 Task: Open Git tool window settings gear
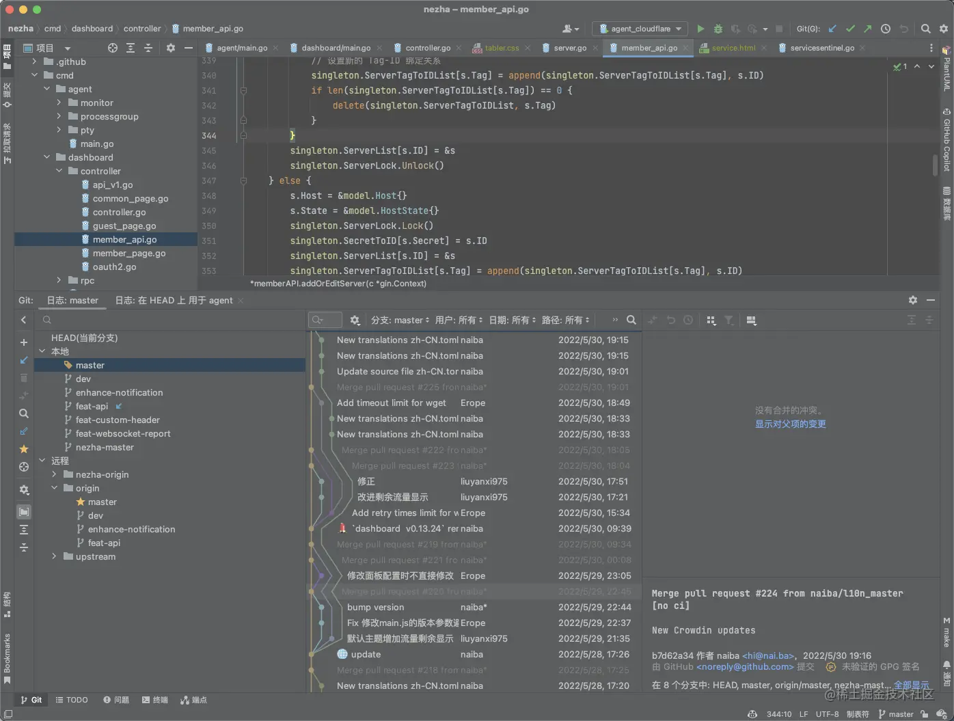click(x=913, y=300)
